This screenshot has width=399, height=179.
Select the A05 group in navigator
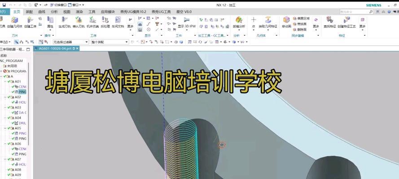[18, 128]
